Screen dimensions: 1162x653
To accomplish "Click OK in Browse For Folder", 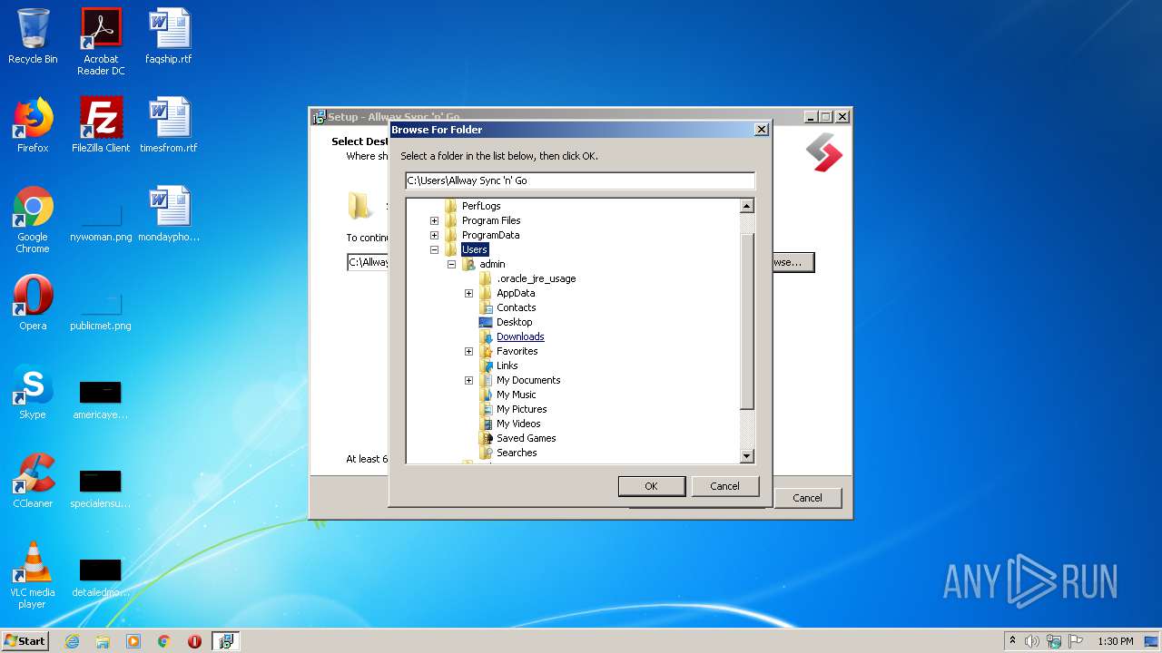I will coord(651,486).
